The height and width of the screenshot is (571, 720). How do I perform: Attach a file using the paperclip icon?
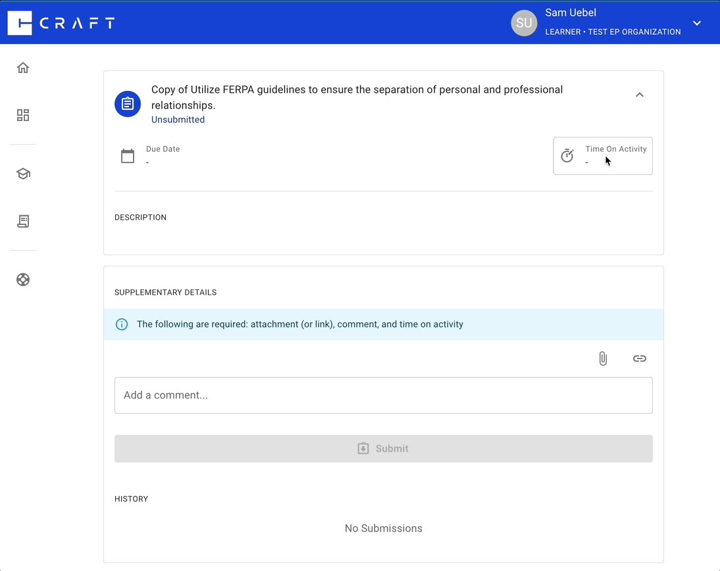(x=602, y=359)
